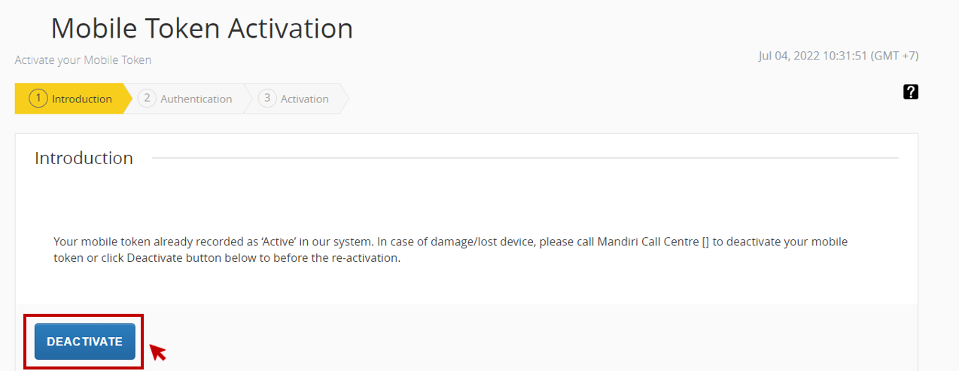This screenshot has height=371, width=959.
Task: Click the circled number 2 step icon
Action: (x=147, y=99)
